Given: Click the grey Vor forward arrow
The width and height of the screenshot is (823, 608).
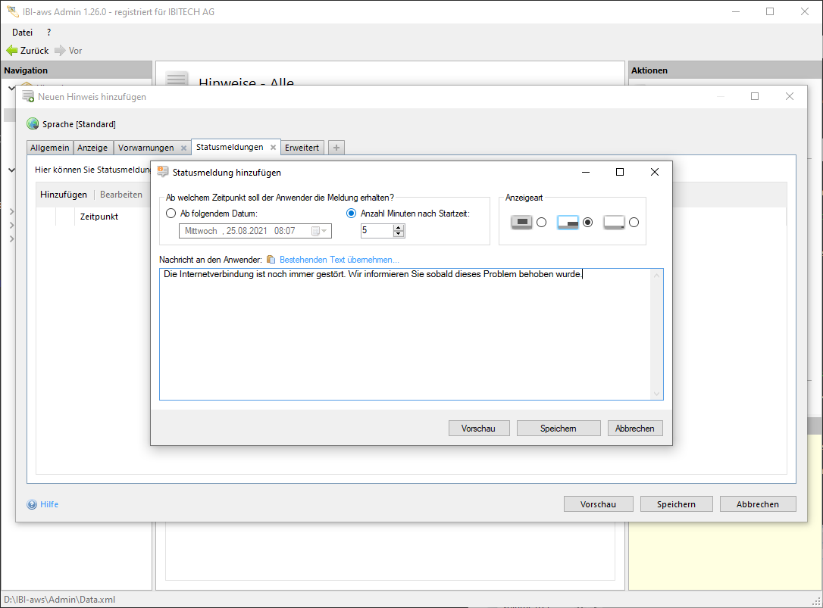Looking at the screenshot, I should [60, 51].
